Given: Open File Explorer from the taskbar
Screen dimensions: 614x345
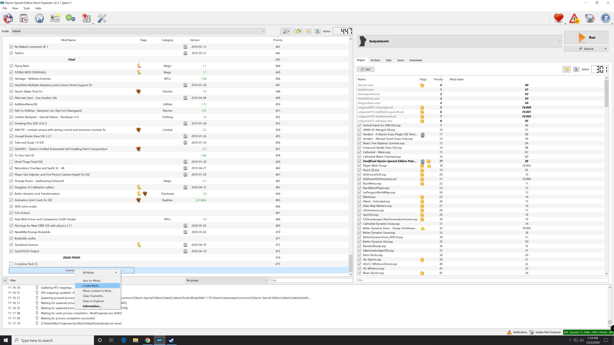Looking at the screenshot, I should pyautogui.click(x=136, y=340).
